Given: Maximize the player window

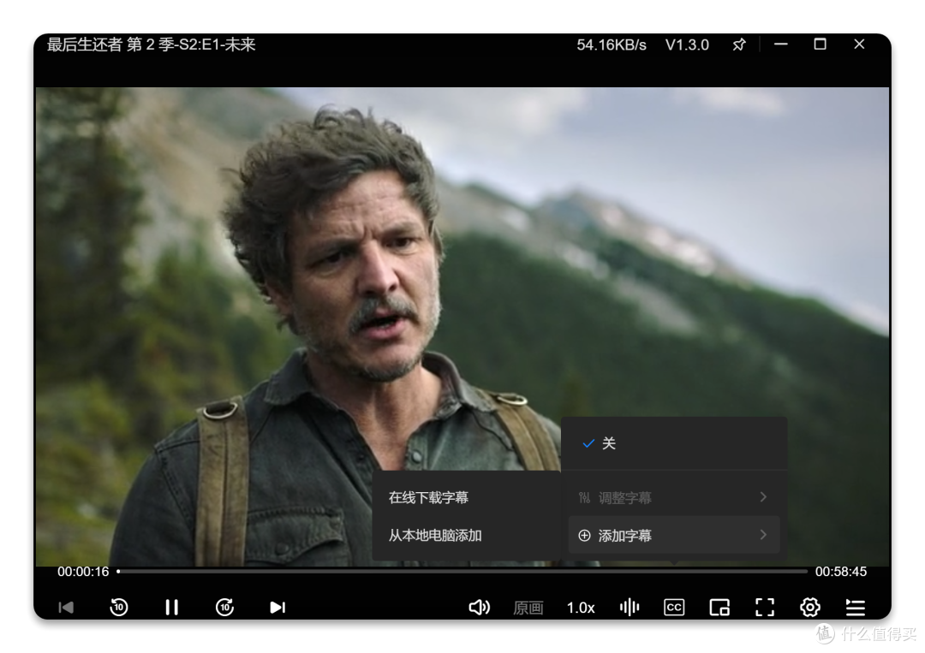Looking at the screenshot, I should click(x=820, y=45).
